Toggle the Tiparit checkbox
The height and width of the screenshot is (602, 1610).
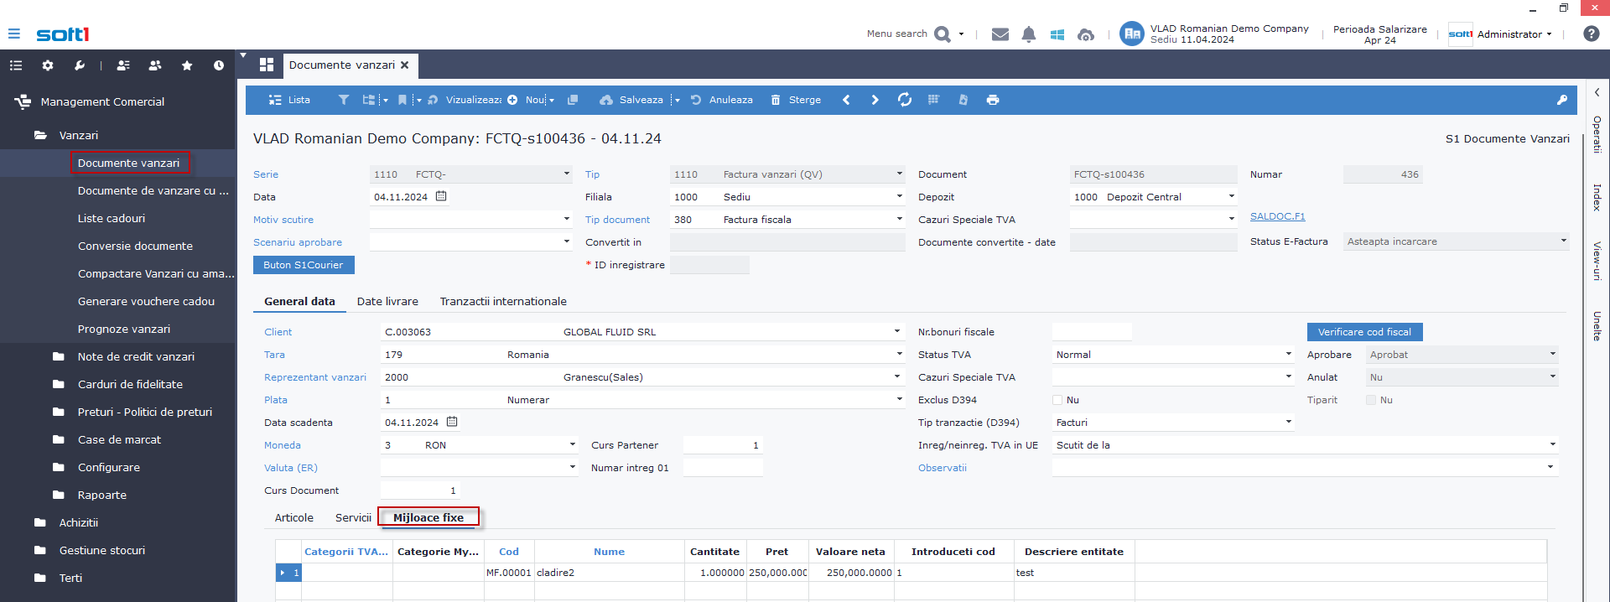click(x=1371, y=400)
